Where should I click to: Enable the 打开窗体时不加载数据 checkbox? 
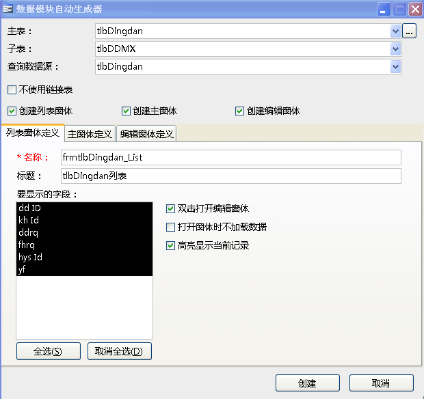170,228
